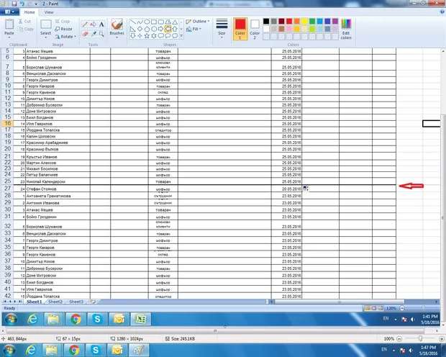Viewport: 446px width, 357px height.
Task: Choose the Text tool
Action: point(102,24)
